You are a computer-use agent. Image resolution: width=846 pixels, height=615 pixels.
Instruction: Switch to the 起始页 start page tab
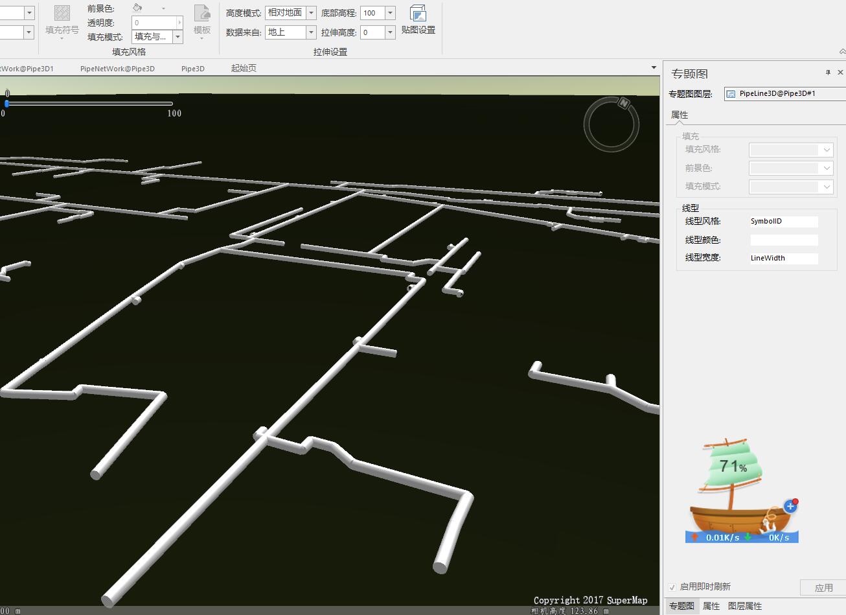244,68
